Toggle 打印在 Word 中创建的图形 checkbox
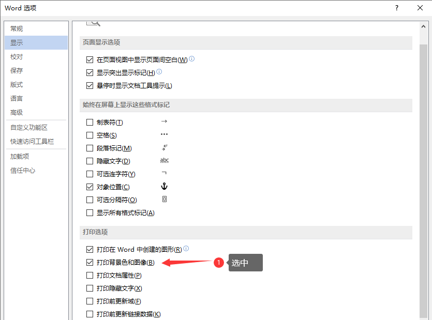This screenshot has height=320, width=432. point(90,250)
